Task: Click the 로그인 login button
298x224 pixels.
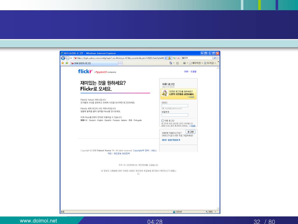Action: click(190, 132)
